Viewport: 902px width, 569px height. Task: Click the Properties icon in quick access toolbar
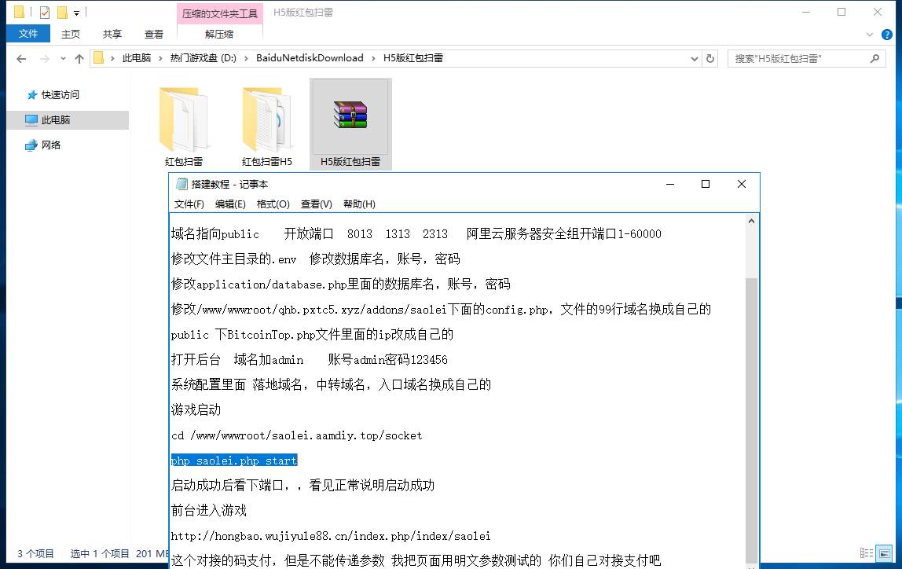pyautogui.click(x=45, y=12)
